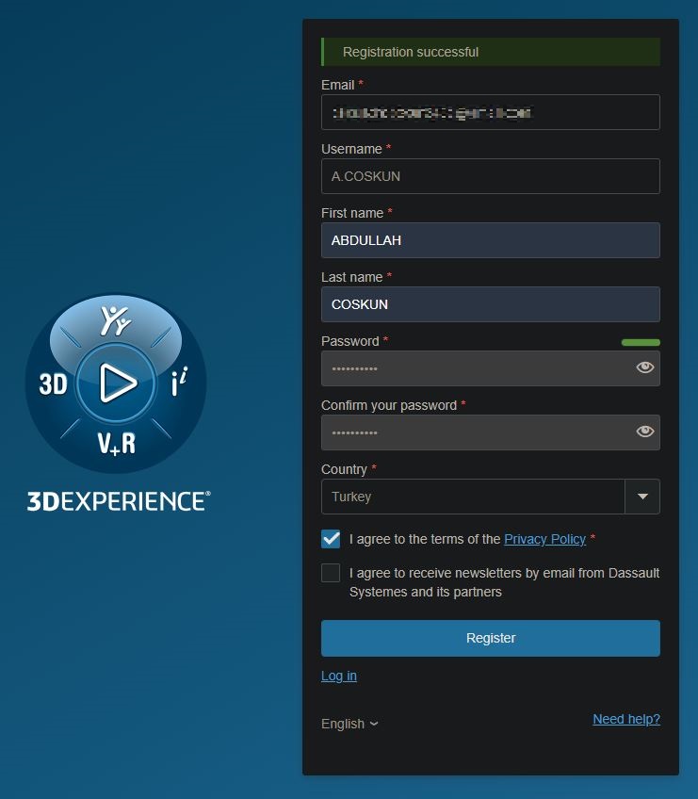
Task: Click the play button in the 3DEXPERIENCE compass
Action: [116, 383]
